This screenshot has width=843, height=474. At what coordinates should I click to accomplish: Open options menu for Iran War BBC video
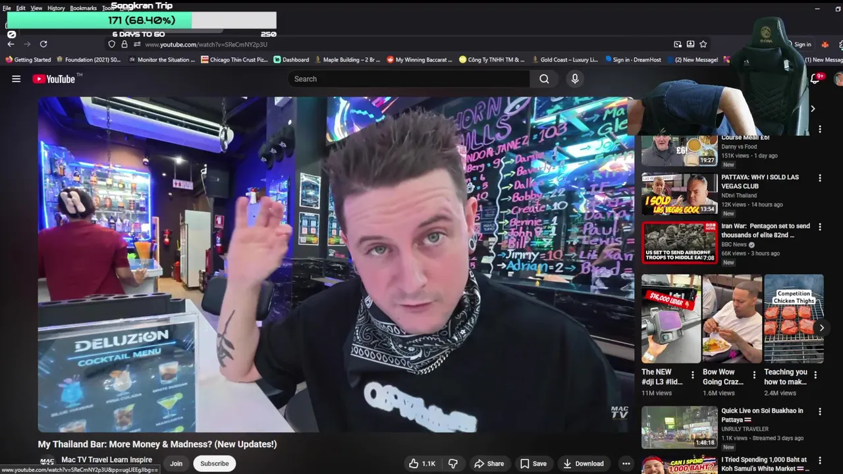[820, 227]
